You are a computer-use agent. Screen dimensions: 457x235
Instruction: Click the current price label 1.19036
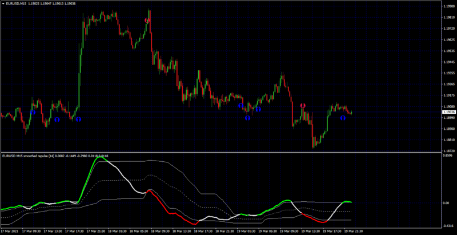click(449, 112)
